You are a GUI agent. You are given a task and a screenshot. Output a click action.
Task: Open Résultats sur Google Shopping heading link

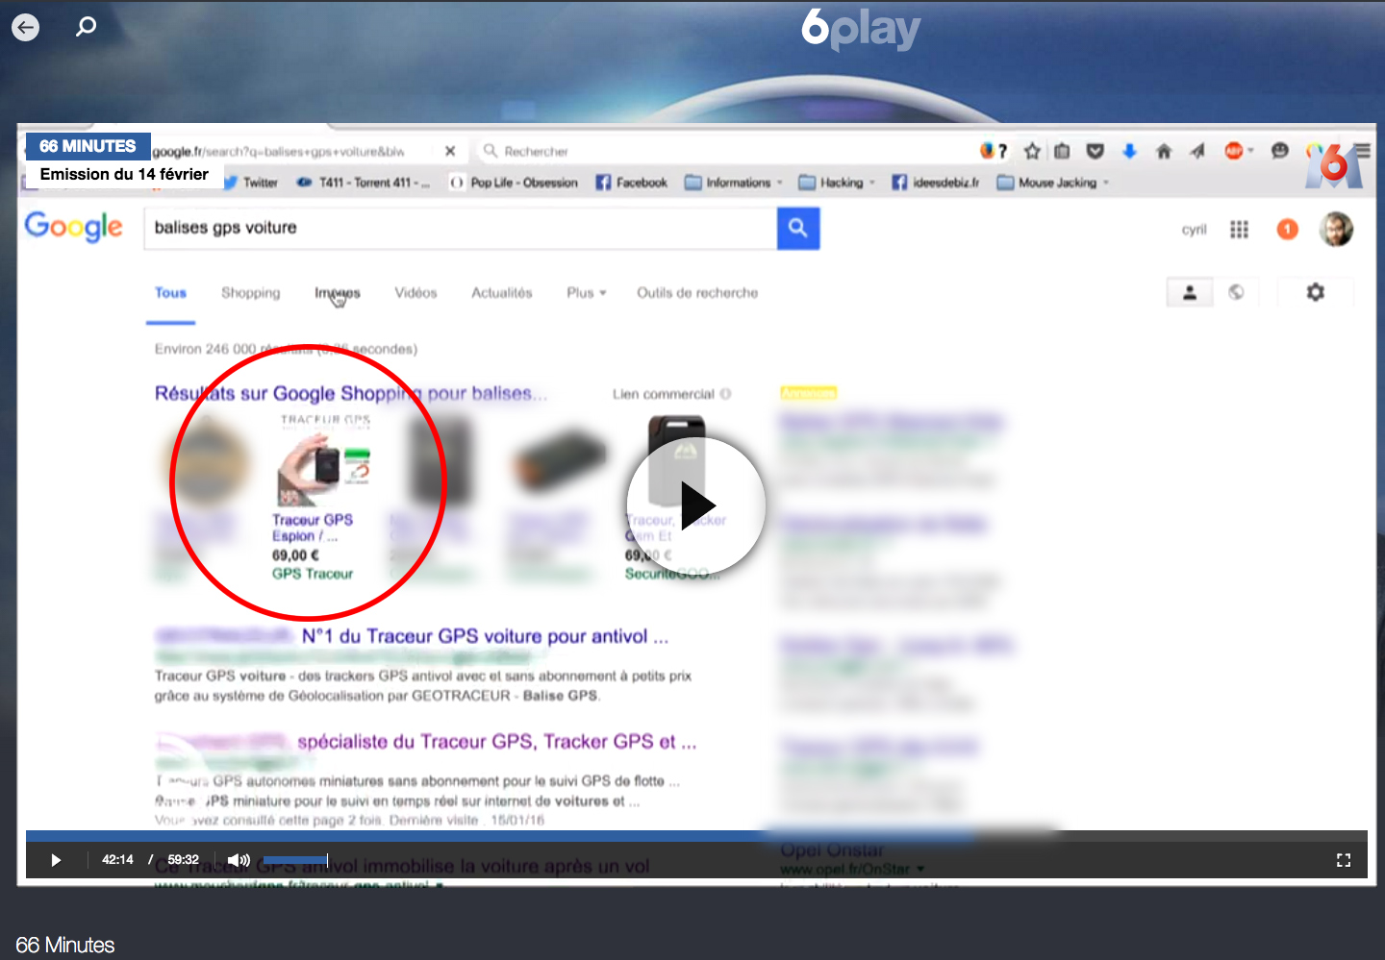coord(351,393)
